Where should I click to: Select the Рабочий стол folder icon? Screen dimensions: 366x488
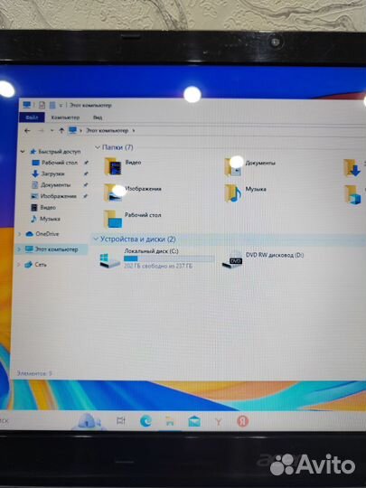[113, 219]
